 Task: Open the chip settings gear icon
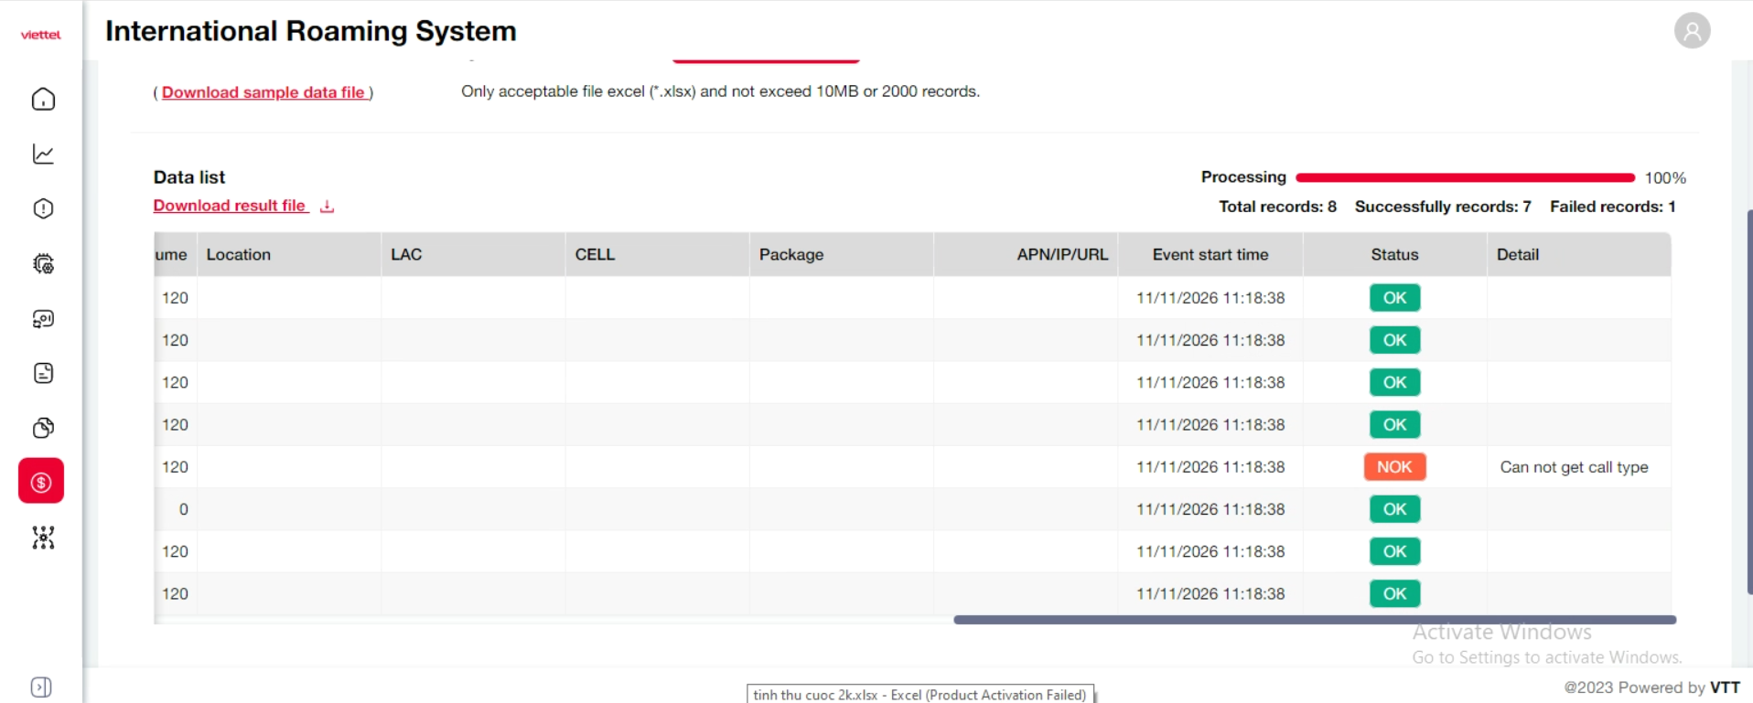43,264
